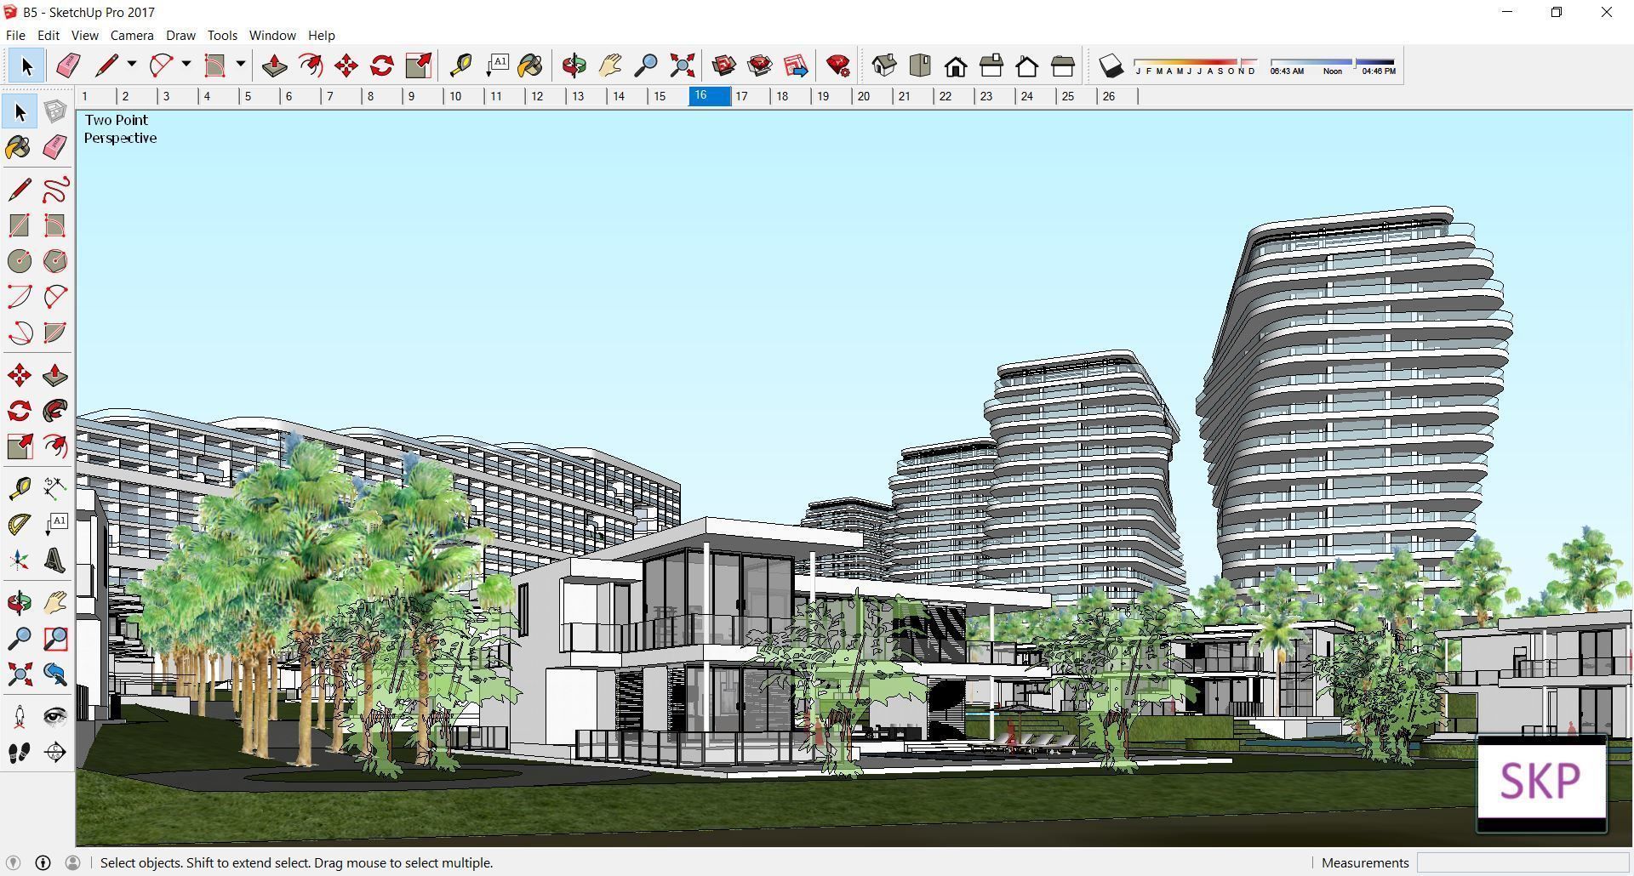1634x876 pixels.
Task: Select the Paint Bucket tool in top toolbar
Action: point(530,65)
